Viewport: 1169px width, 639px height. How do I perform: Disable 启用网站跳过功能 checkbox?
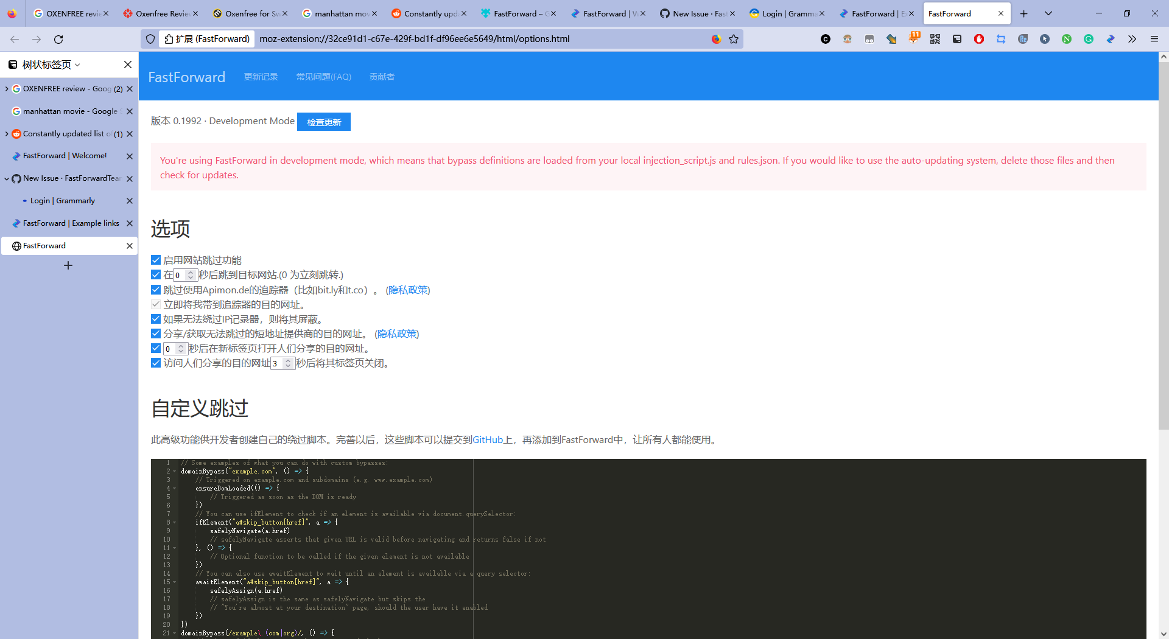pos(156,260)
